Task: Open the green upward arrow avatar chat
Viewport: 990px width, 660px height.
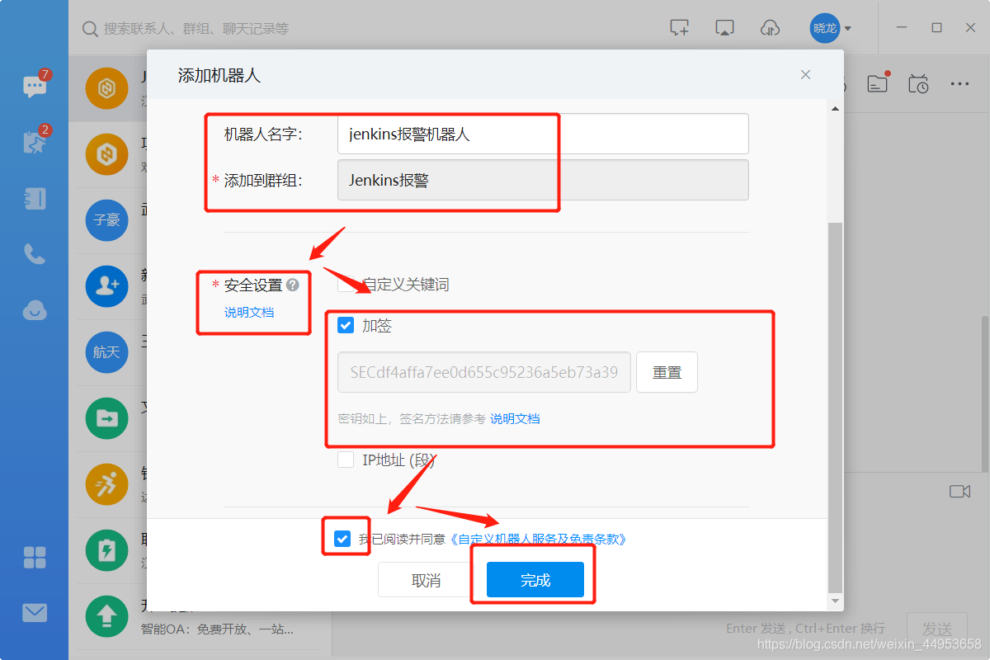Action: (x=106, y=616)
